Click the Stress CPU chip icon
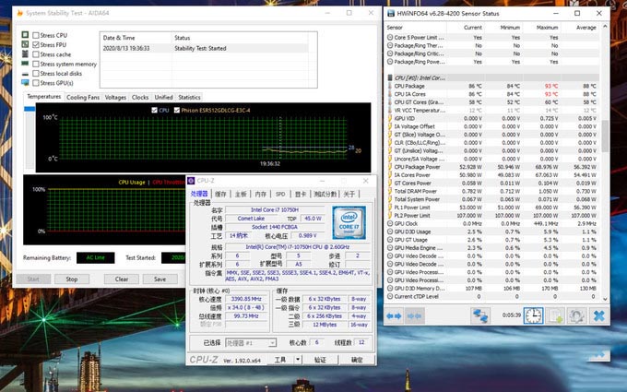 [25, 35]
